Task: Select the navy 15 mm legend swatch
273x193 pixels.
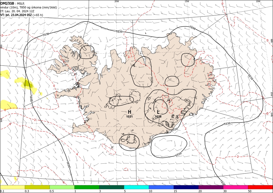Action: pos(186,187)
